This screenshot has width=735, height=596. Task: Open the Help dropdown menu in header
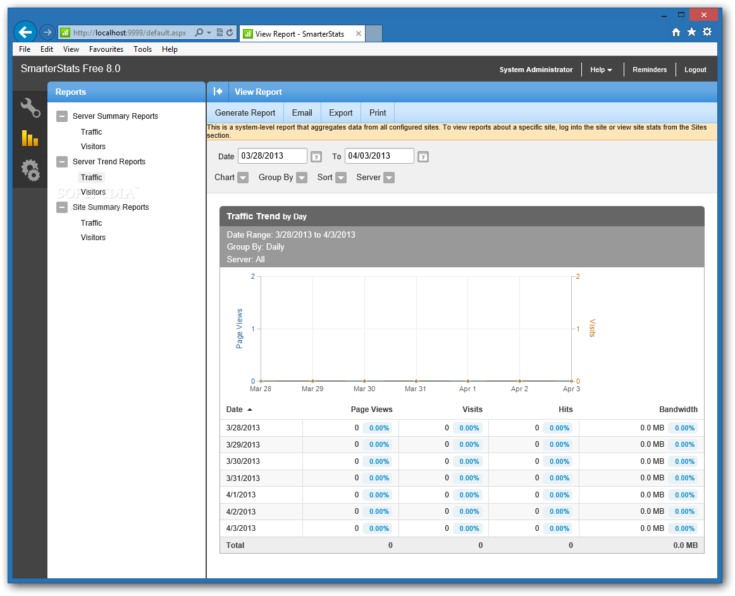[x=602, y=70]
